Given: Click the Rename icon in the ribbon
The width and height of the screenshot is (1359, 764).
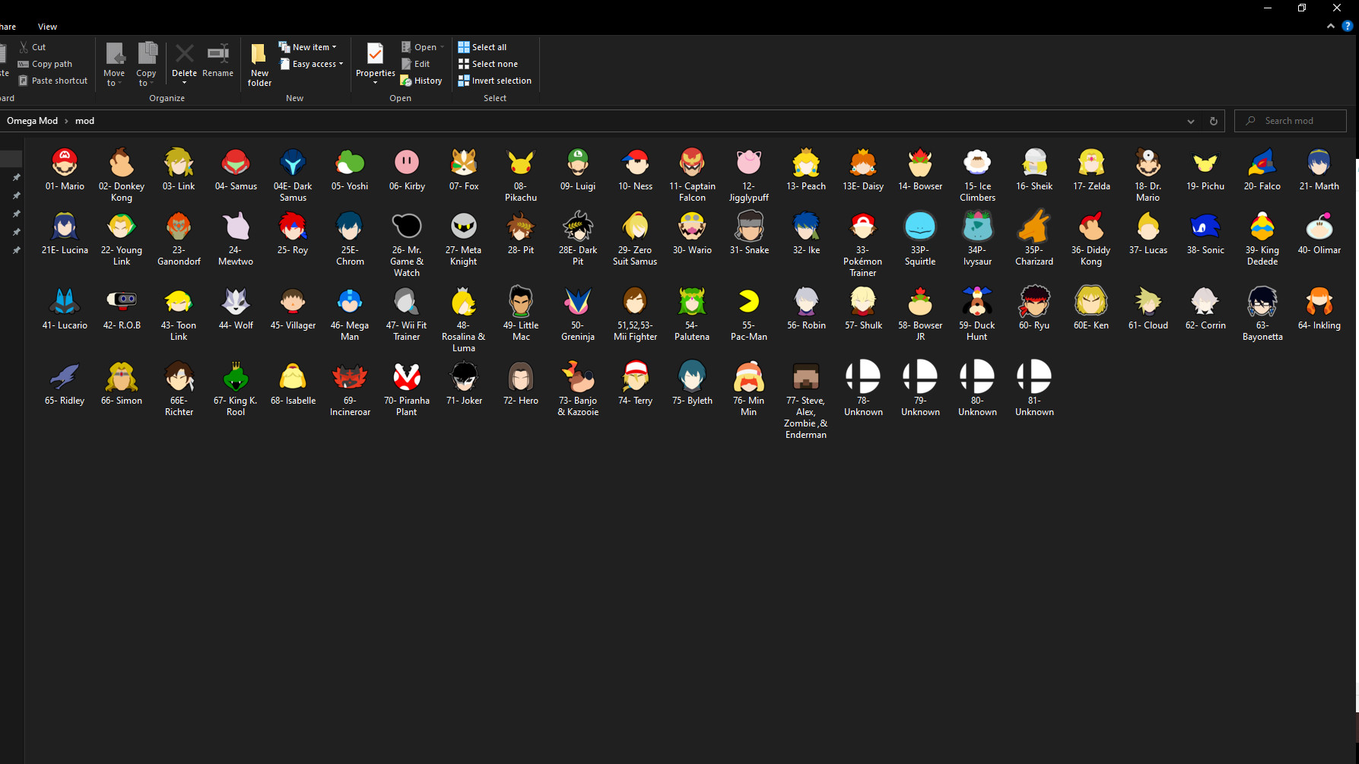Looking at the screenshot, I should (x=218, y=54).
